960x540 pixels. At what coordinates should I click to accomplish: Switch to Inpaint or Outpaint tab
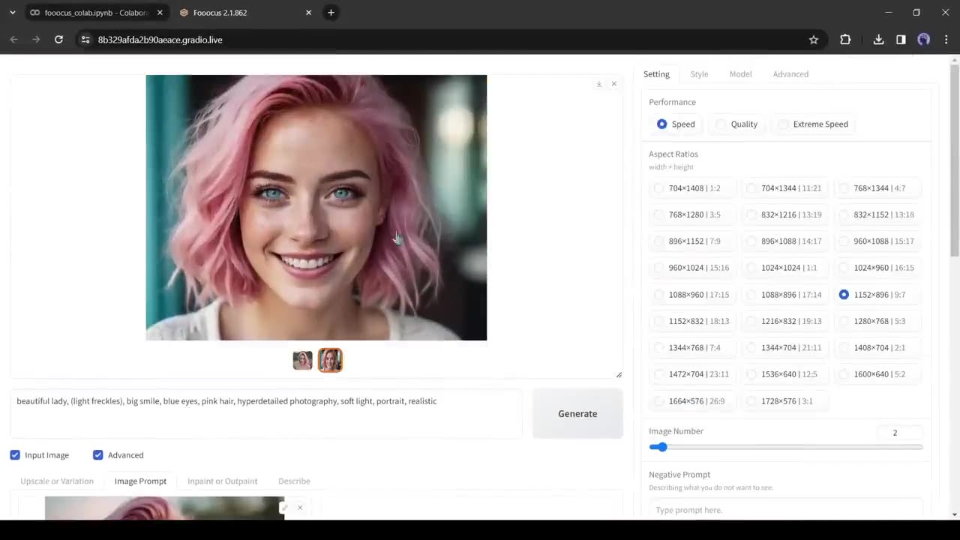tap(222, 481)
